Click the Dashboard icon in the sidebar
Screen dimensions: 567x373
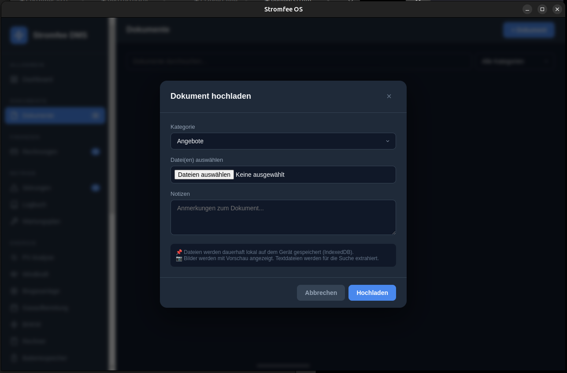[14, 79]
